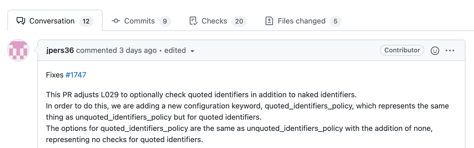
Task: Click the Checks count badge showing 20
Action: 239,21
